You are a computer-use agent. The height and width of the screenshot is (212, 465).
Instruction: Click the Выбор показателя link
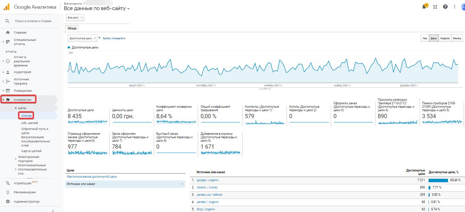pos(114,38)
